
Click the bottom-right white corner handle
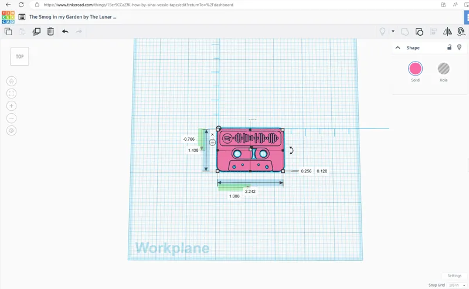pyautogui.click(x=283, y=171)
